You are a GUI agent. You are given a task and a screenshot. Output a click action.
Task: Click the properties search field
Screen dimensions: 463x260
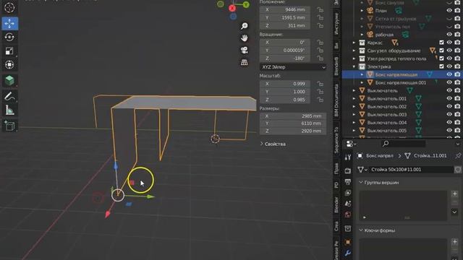coord(404,144)
